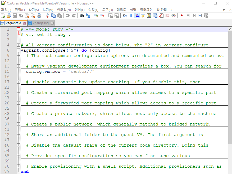The height and width of the screenshot is (174, 232).
Task: Open the 인코딩(N) menu
Action: 64,10
